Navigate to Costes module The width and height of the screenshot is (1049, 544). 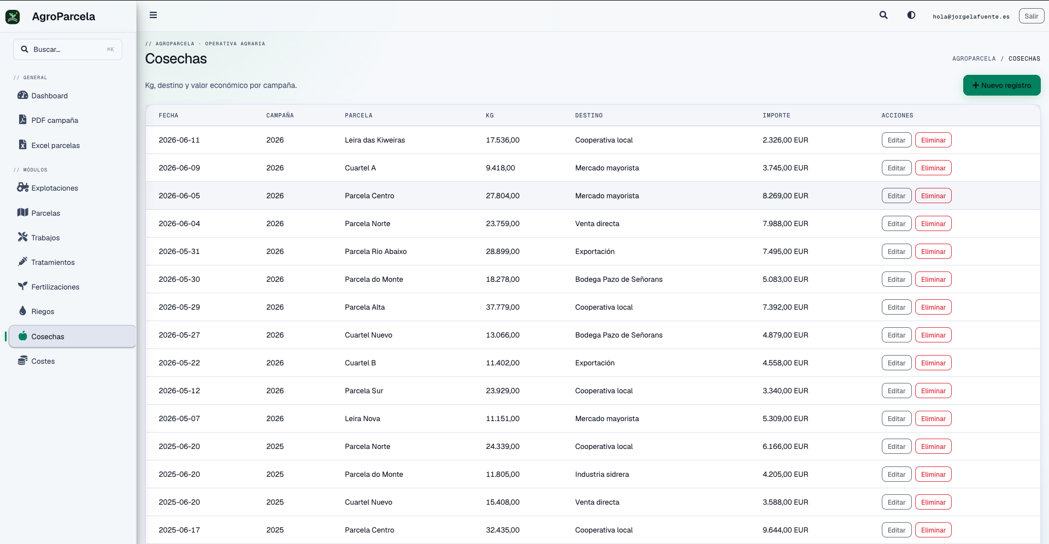click(x=72, y=361)
